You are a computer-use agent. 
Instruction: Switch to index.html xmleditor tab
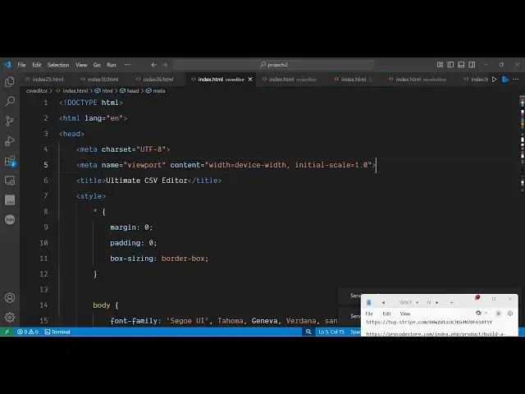292,80
